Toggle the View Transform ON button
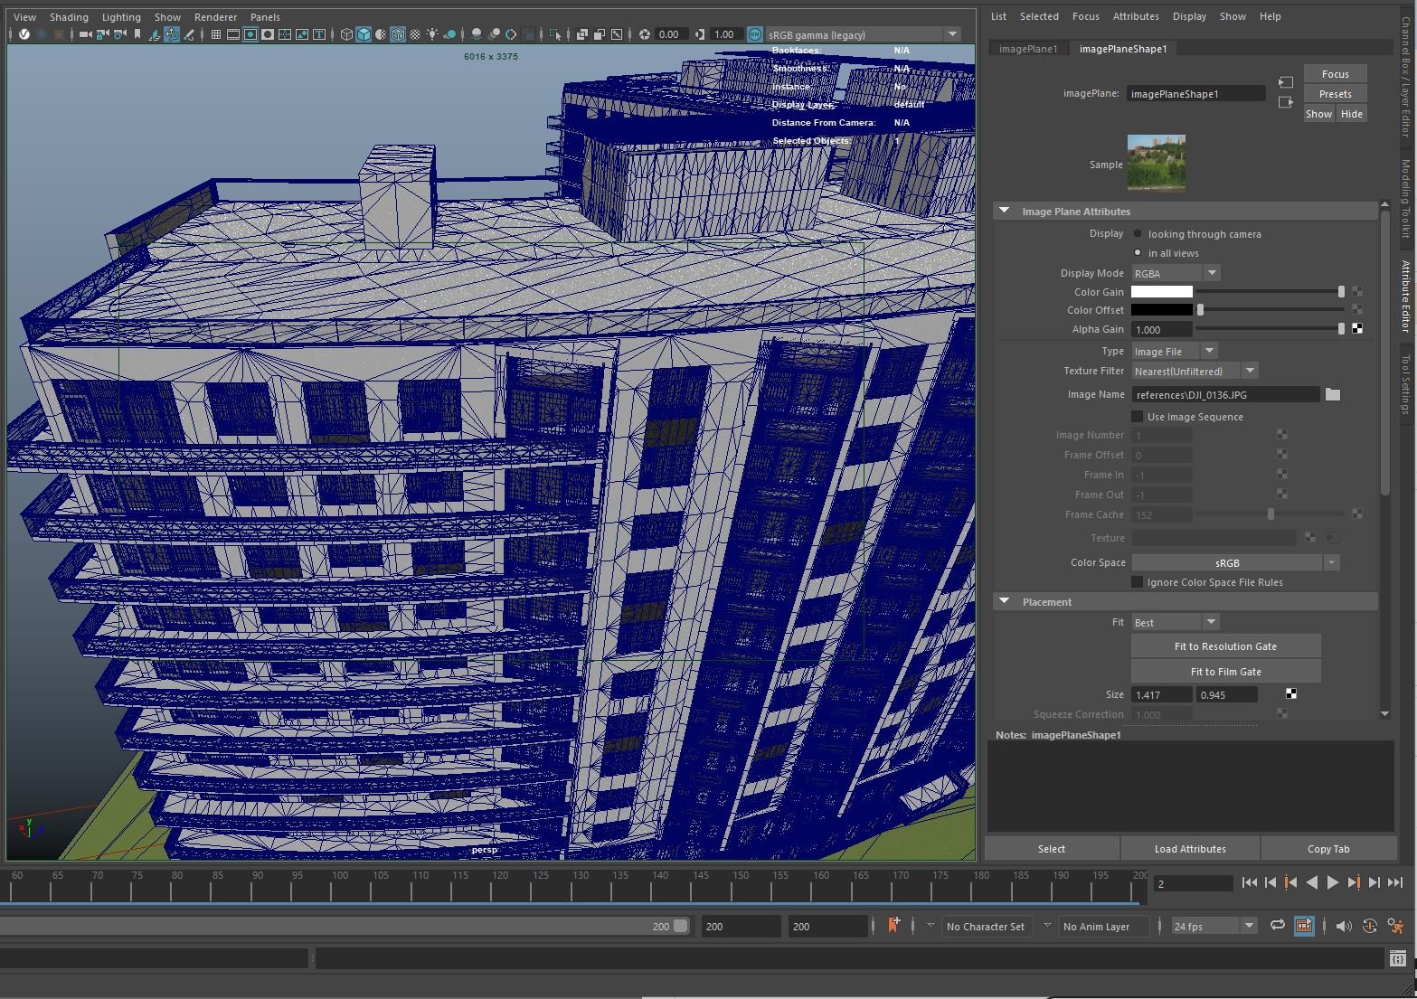The width and height of the screenshot is (1417, 999). tap(755, 34)
